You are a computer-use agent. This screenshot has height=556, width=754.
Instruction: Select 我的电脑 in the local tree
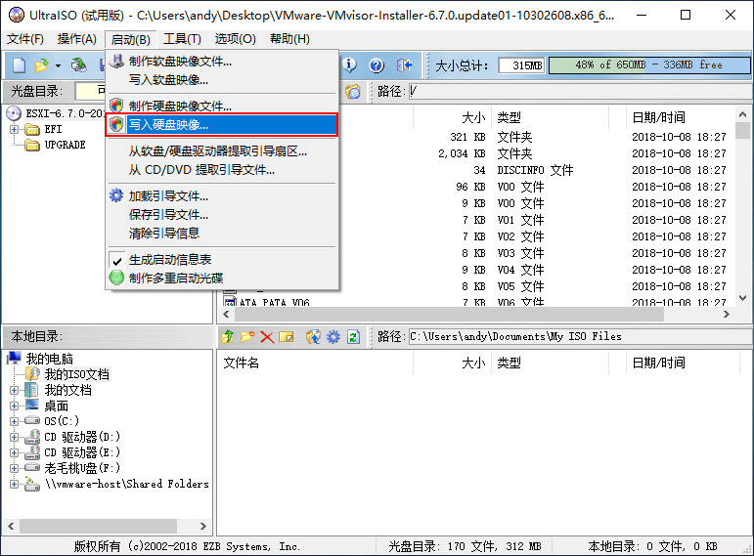(x=49, y=359)
